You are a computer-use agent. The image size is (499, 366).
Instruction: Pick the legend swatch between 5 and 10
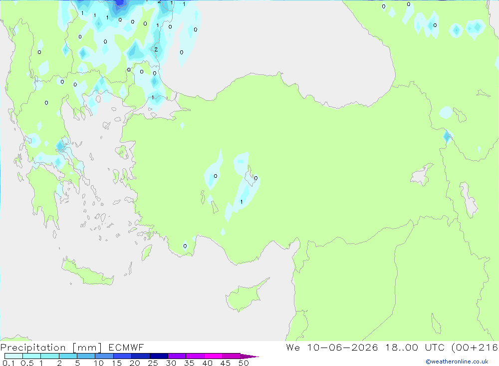pos(86,356)
